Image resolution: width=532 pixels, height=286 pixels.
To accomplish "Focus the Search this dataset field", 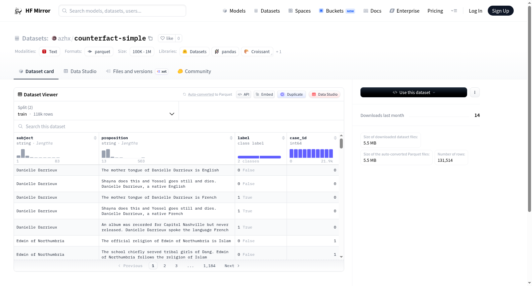I will (179, 127).
